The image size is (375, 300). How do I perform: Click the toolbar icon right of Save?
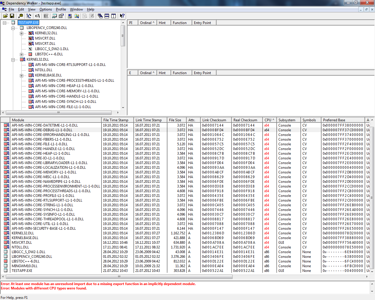click(21, 16)
